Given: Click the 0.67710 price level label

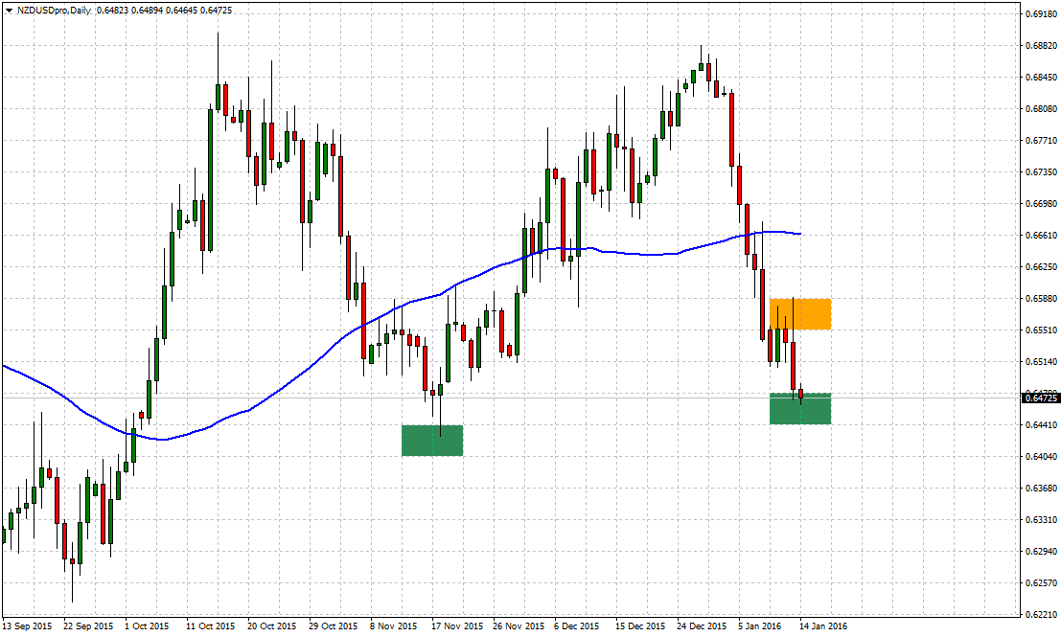Looking at the screenshot, I should point(1041,141).
